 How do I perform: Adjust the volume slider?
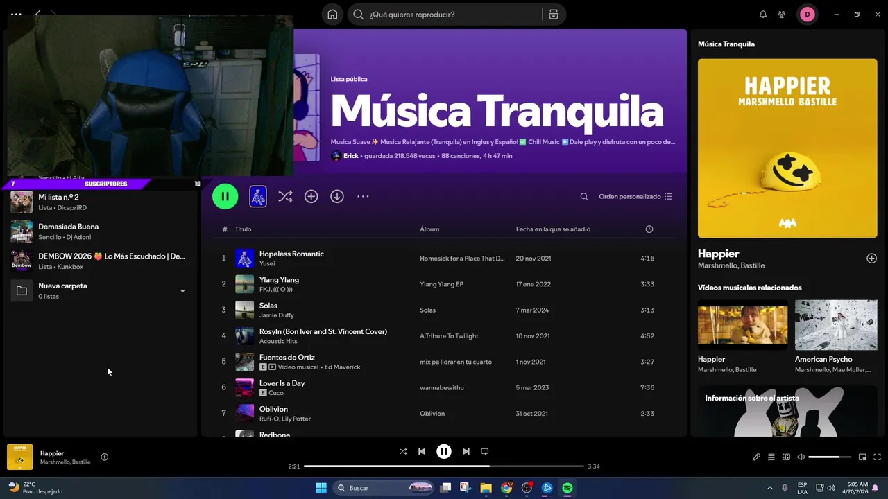(x=829, y=457)
